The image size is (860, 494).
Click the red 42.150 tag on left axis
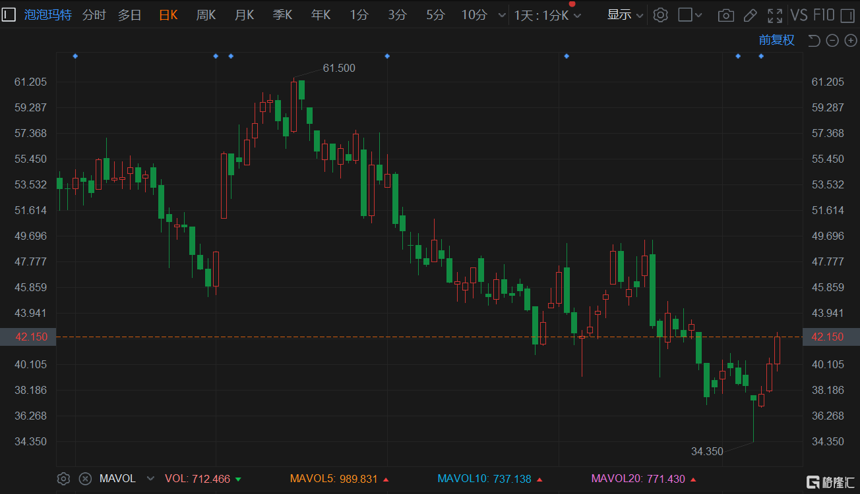coord(28,337)
